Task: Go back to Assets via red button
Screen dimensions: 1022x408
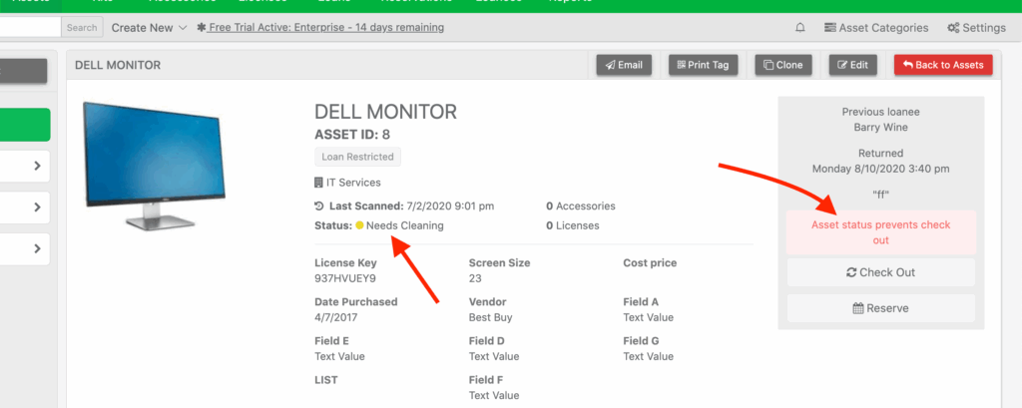Action: [943, 66]
